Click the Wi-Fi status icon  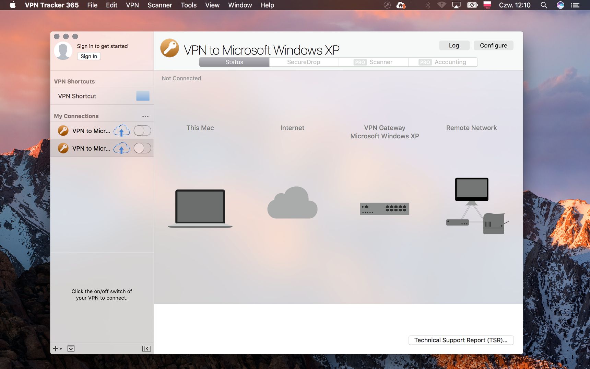(x=442, y=5)
